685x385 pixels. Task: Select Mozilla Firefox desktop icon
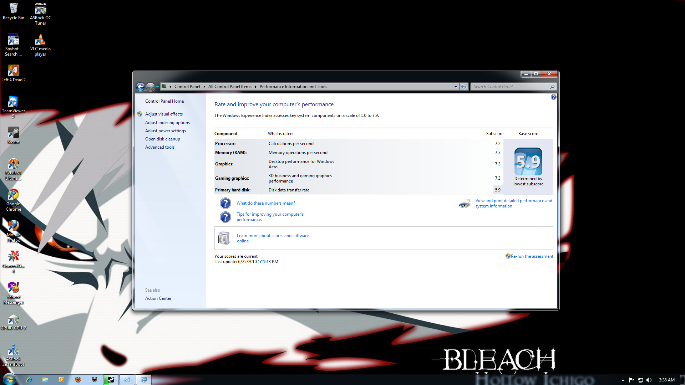tap(13, 231)
